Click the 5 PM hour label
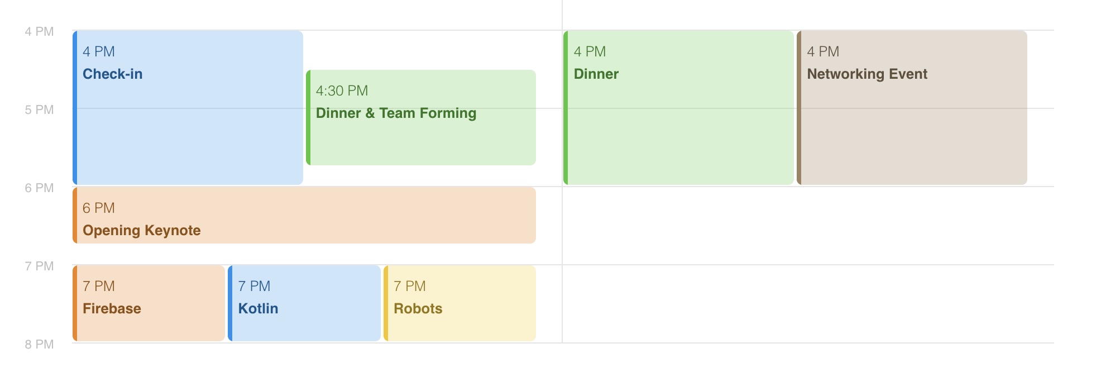 click(39, 110)
